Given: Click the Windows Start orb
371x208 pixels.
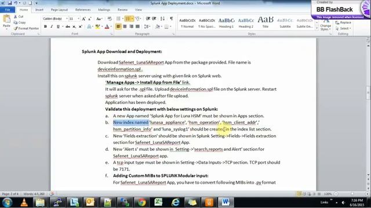Looking at the screenshot, I should click(8, 202).
